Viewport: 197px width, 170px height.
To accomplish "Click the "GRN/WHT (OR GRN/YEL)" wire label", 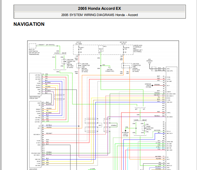I will tap(47, 45).
